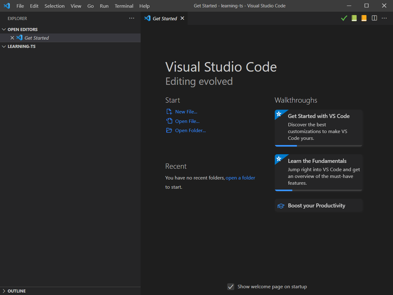This screenshot has width=393, height=295.
Task: Click the Open File icon under Start
Action: [x=169, y=121]
